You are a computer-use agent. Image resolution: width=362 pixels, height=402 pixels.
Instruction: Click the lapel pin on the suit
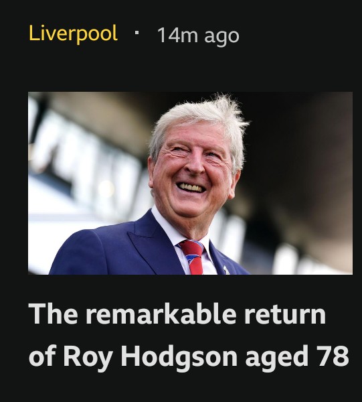point(225,270)
